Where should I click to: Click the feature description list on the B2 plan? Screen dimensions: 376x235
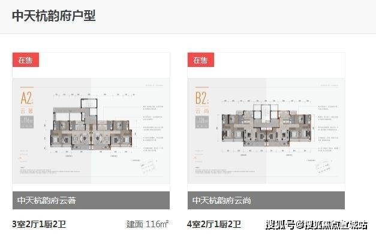tap(328, 129)
